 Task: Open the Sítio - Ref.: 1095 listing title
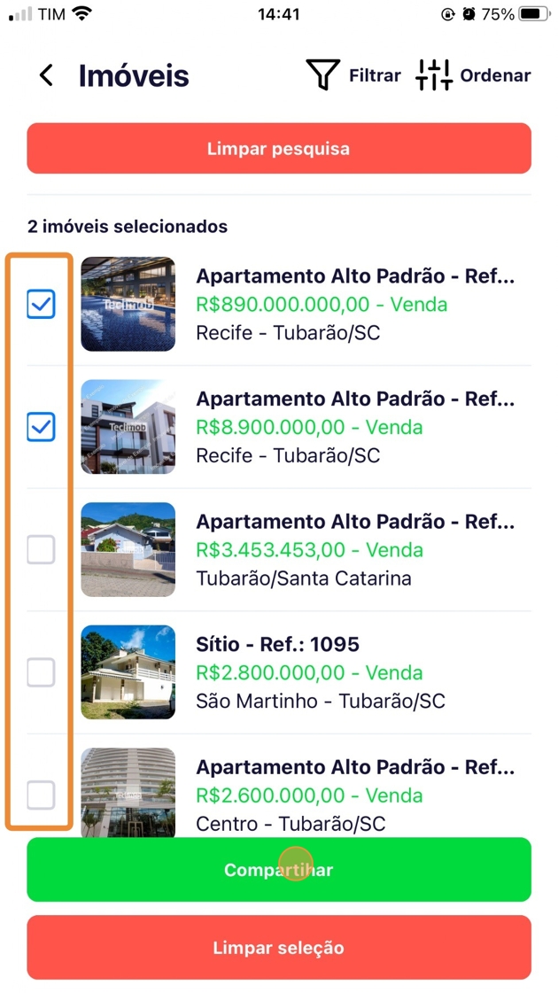(x=277, y=644)
